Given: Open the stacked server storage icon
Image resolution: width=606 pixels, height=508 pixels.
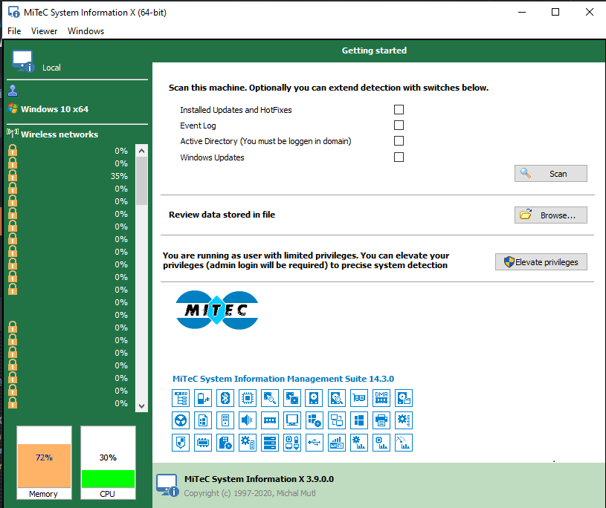Looking at the screenshot, I should click(x=270, y=443).
